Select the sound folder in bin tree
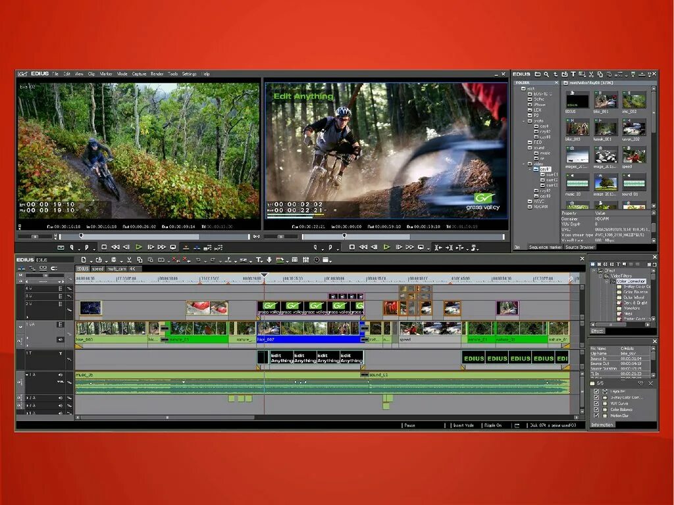 coord(536,148)
